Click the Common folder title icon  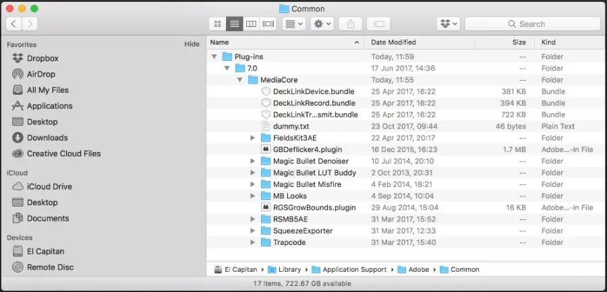click(284, 9)
